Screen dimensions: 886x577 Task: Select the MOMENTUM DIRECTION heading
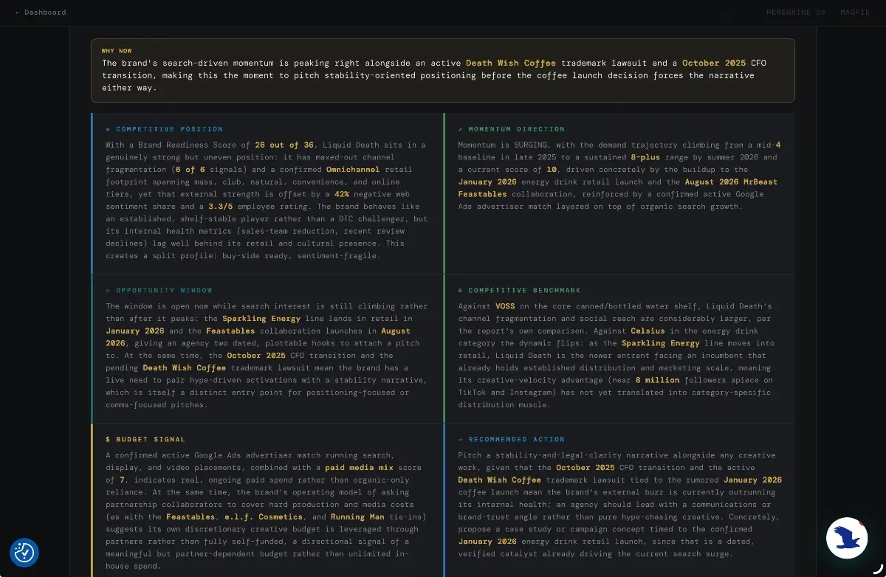coord(517,129)
